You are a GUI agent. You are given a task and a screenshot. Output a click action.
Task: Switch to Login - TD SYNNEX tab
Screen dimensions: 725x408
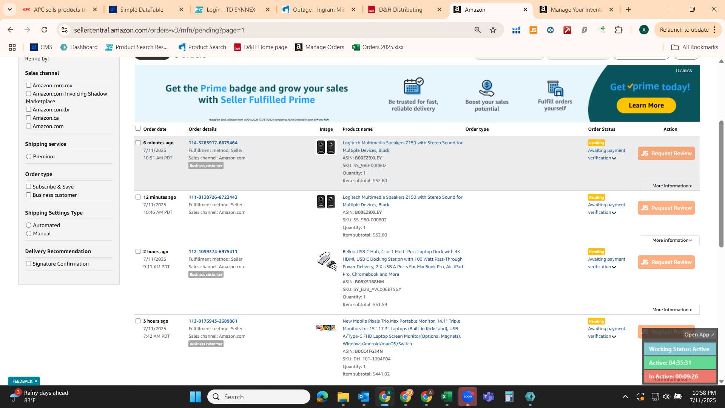pos(231,9)
